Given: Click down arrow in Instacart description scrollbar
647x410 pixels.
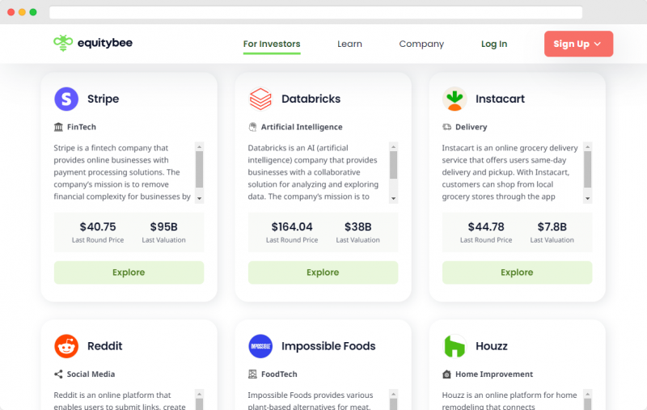Looking at the screenshot, I should click(588, 198).
